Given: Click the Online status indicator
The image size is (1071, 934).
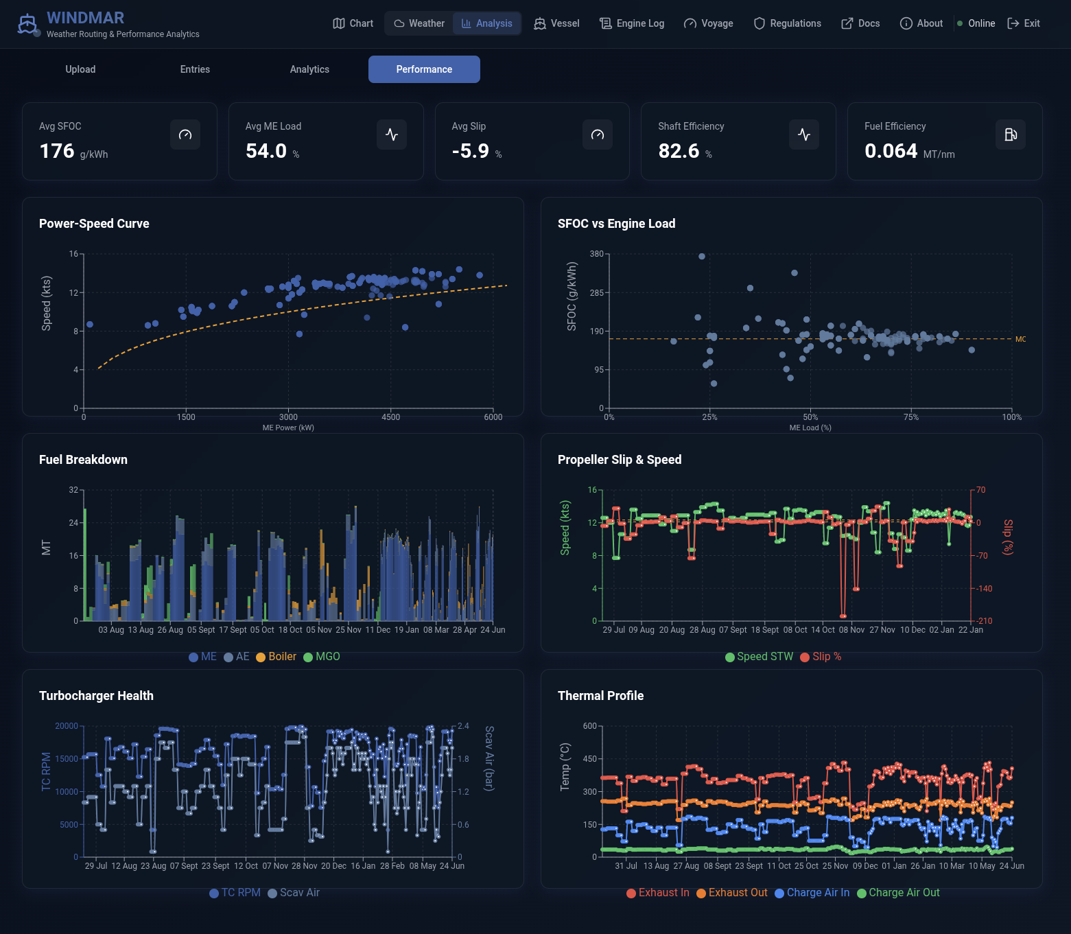Looking at the screenshot, I should 976,23.
